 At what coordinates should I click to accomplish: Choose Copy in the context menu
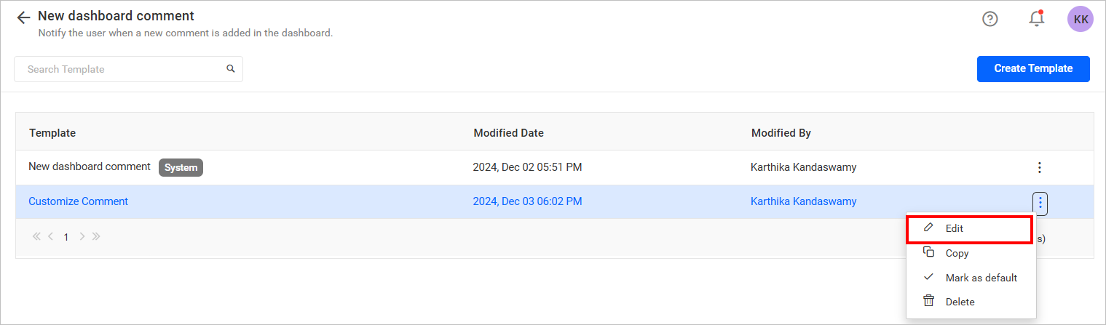(x=957, y=253)
